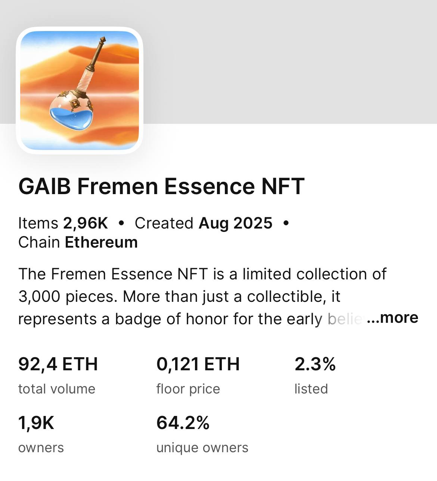437x481 pixels.
Task: Click the listed label
Action: click(311, 389)
